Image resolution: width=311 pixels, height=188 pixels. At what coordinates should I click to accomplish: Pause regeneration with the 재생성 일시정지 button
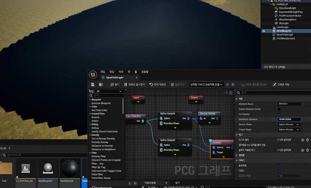click(x=134, y=85)
